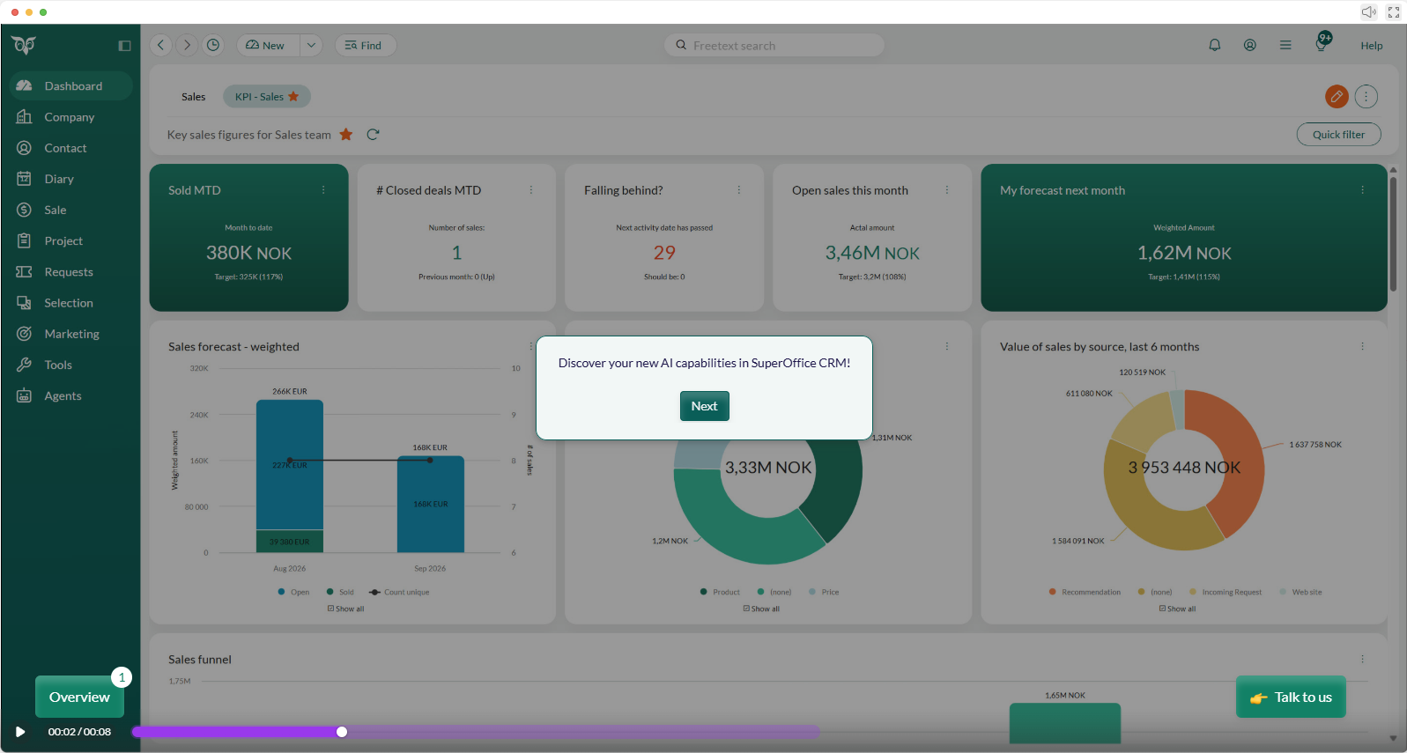This screenshot has height=753, width=1407.
Task: Toggle Sold legend in Sales forecast
Action: tap(340, 592)
